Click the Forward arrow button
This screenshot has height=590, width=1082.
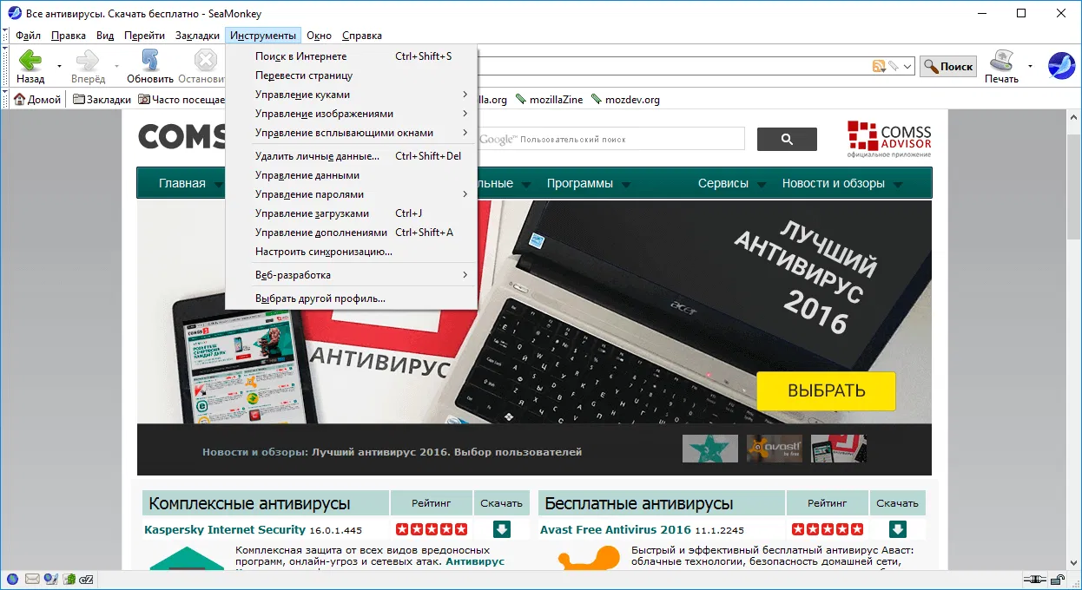(88, 61)
